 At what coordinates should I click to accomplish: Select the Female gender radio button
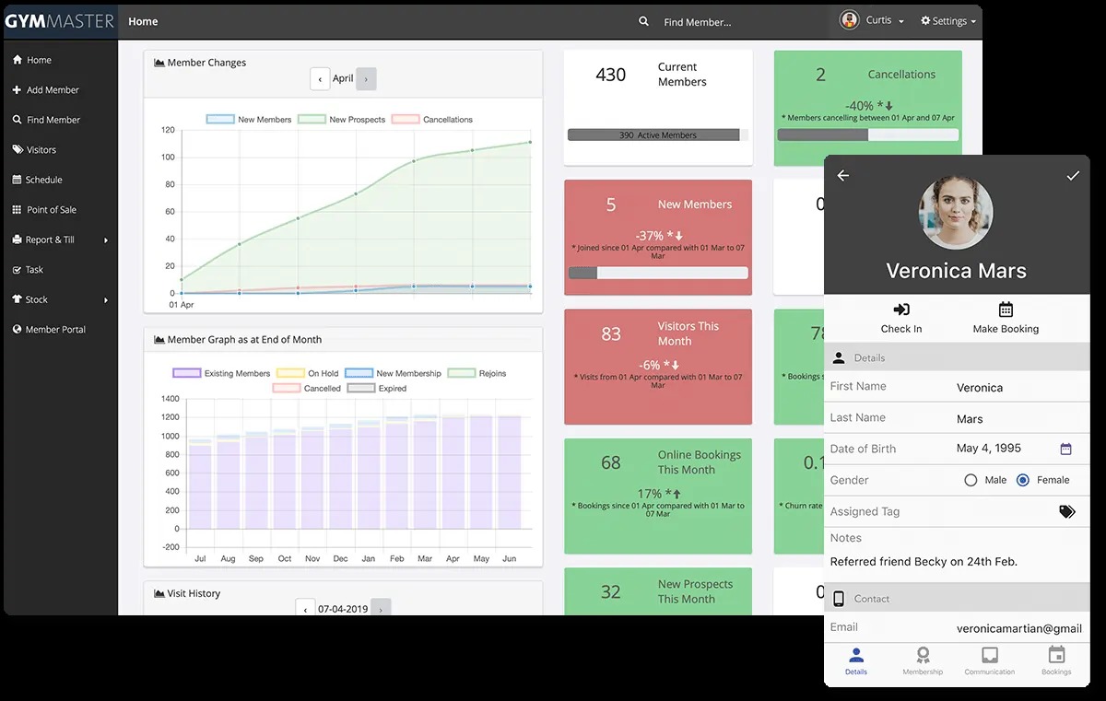(x=1022, y=480)
